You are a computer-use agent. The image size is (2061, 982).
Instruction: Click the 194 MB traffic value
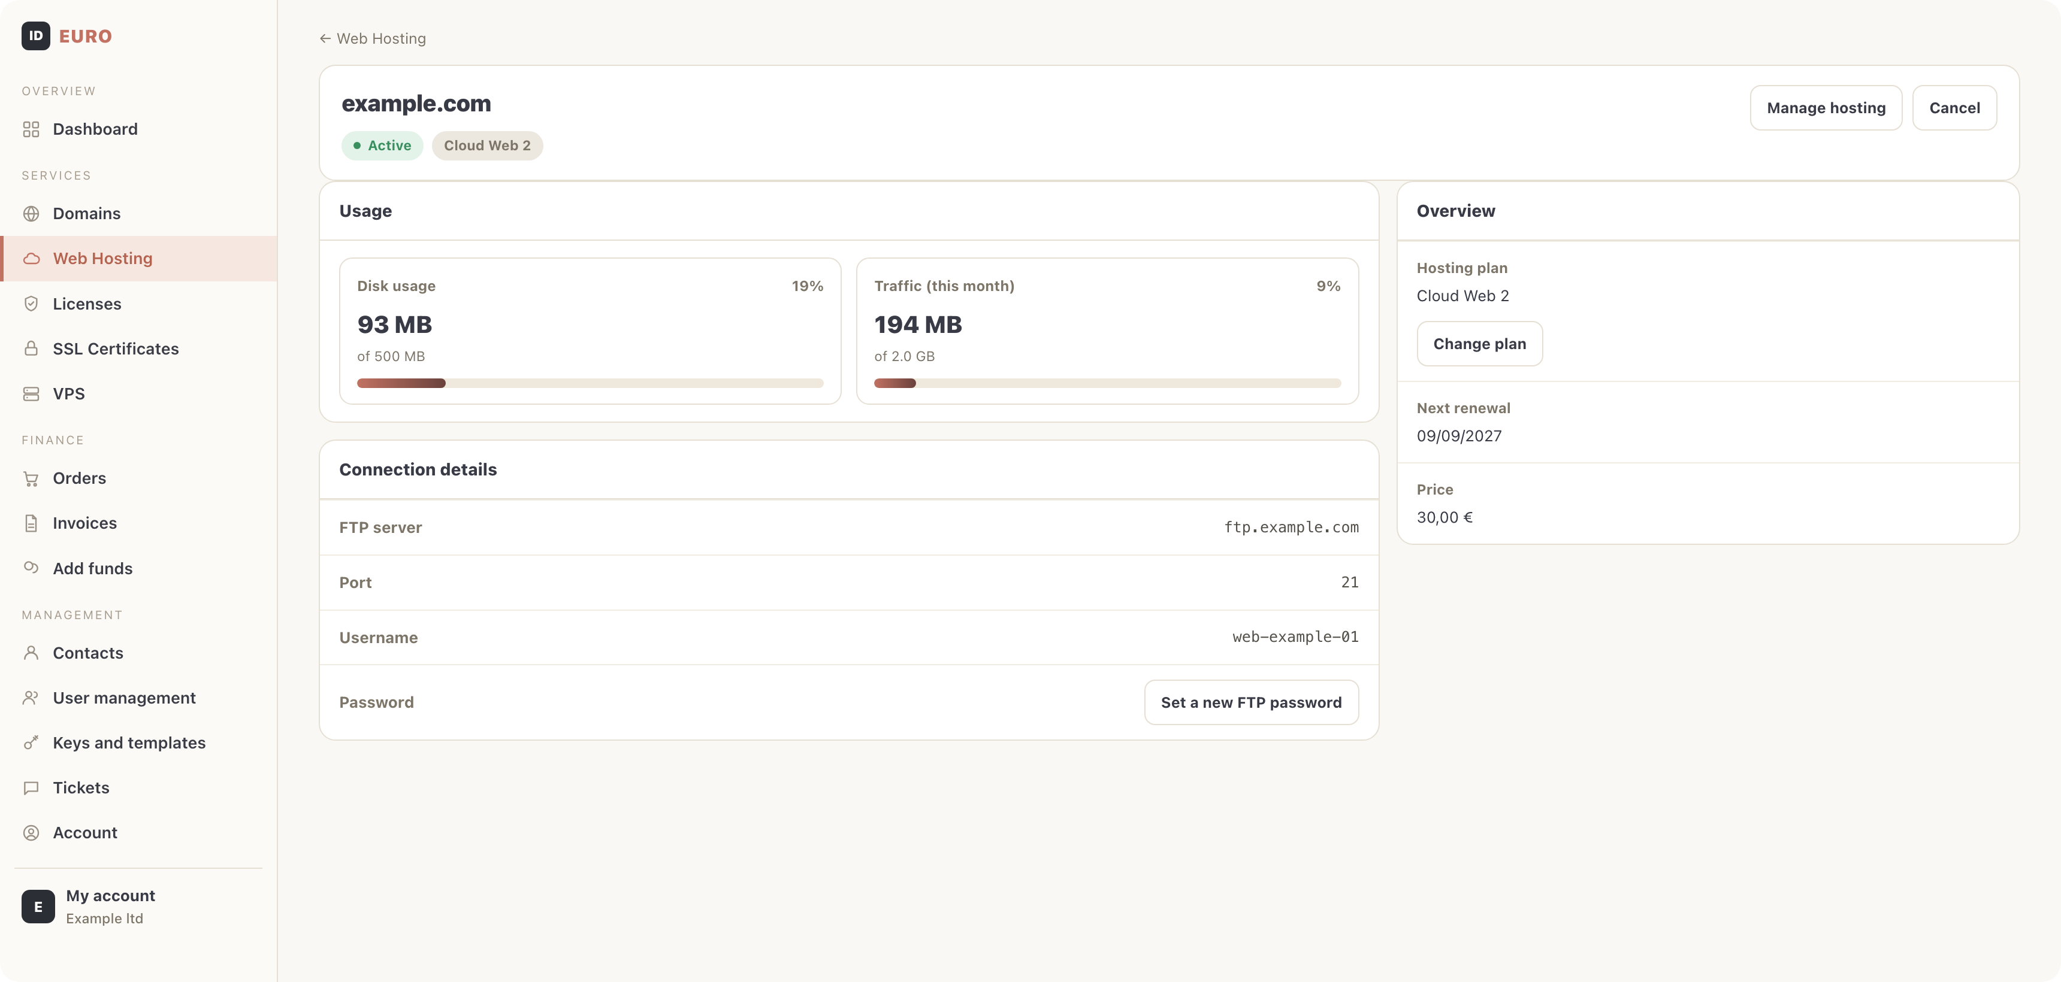point(918,325)
